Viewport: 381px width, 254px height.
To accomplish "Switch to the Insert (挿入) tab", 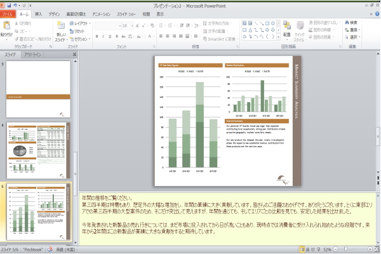I will 38,14.
